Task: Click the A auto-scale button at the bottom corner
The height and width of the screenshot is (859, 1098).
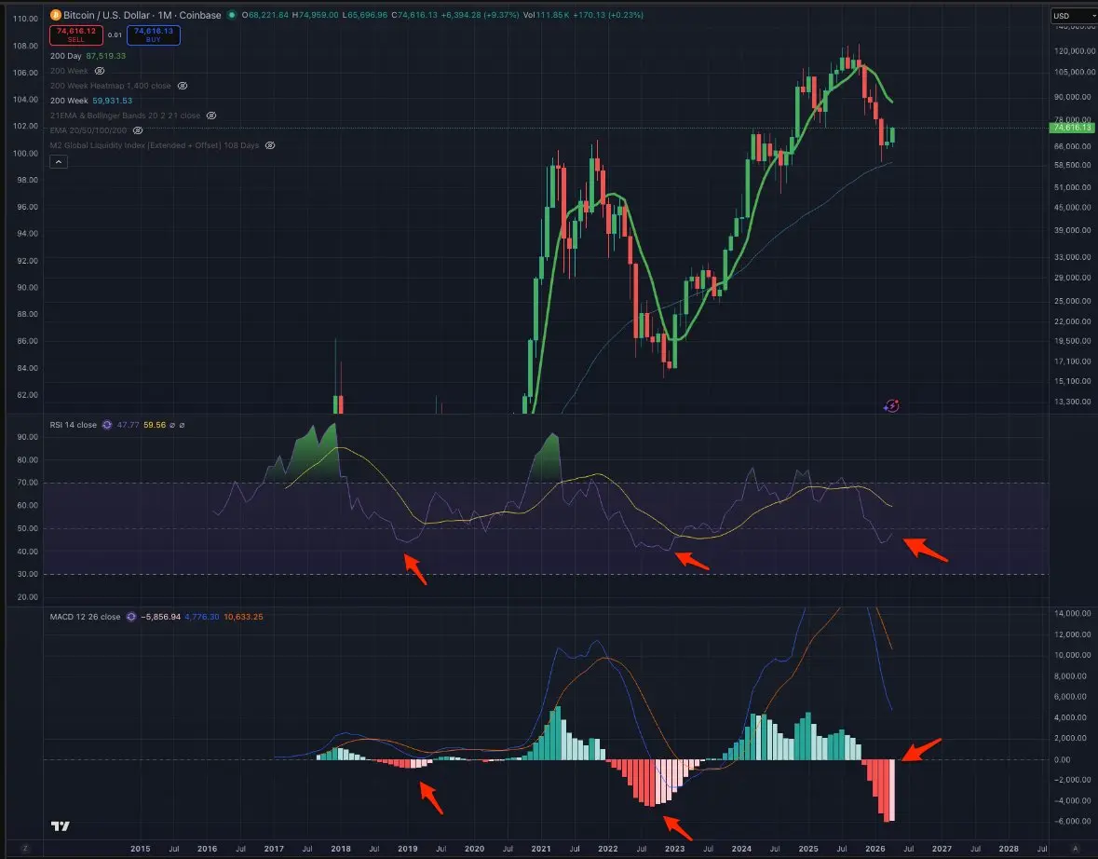Action: click(x=1076, y=849)
